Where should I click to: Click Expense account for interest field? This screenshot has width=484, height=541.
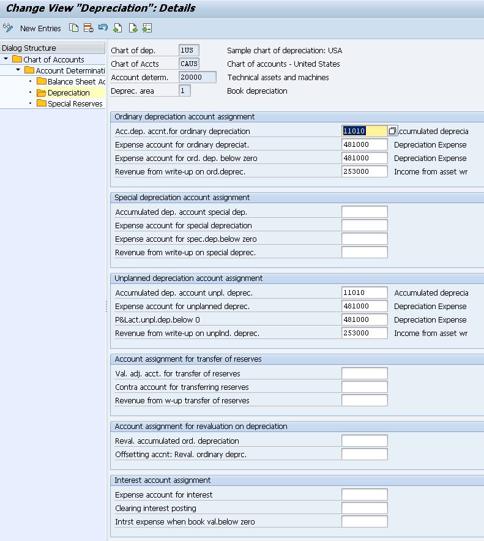(364, 494)
